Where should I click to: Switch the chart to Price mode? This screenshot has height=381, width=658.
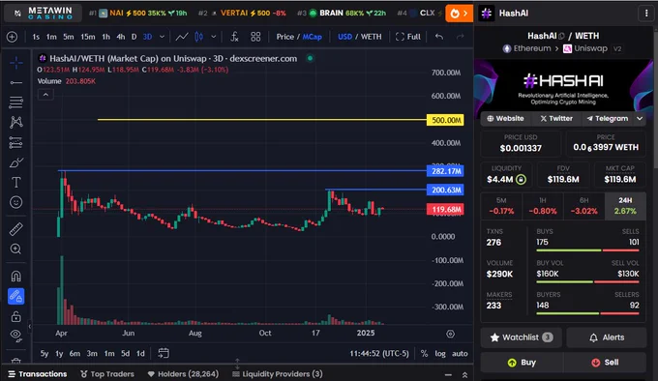click(284, 37)
